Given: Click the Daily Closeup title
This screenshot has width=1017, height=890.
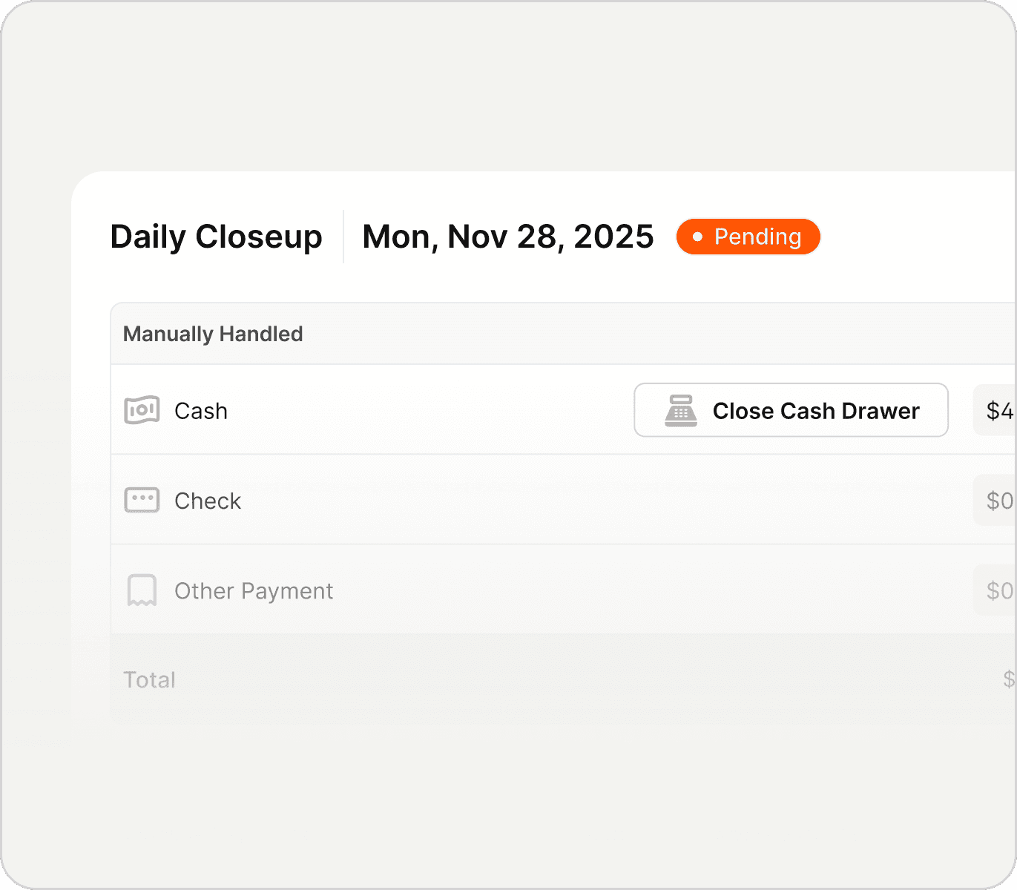Looking at the screenshot, I should click(x=216, y=237).
